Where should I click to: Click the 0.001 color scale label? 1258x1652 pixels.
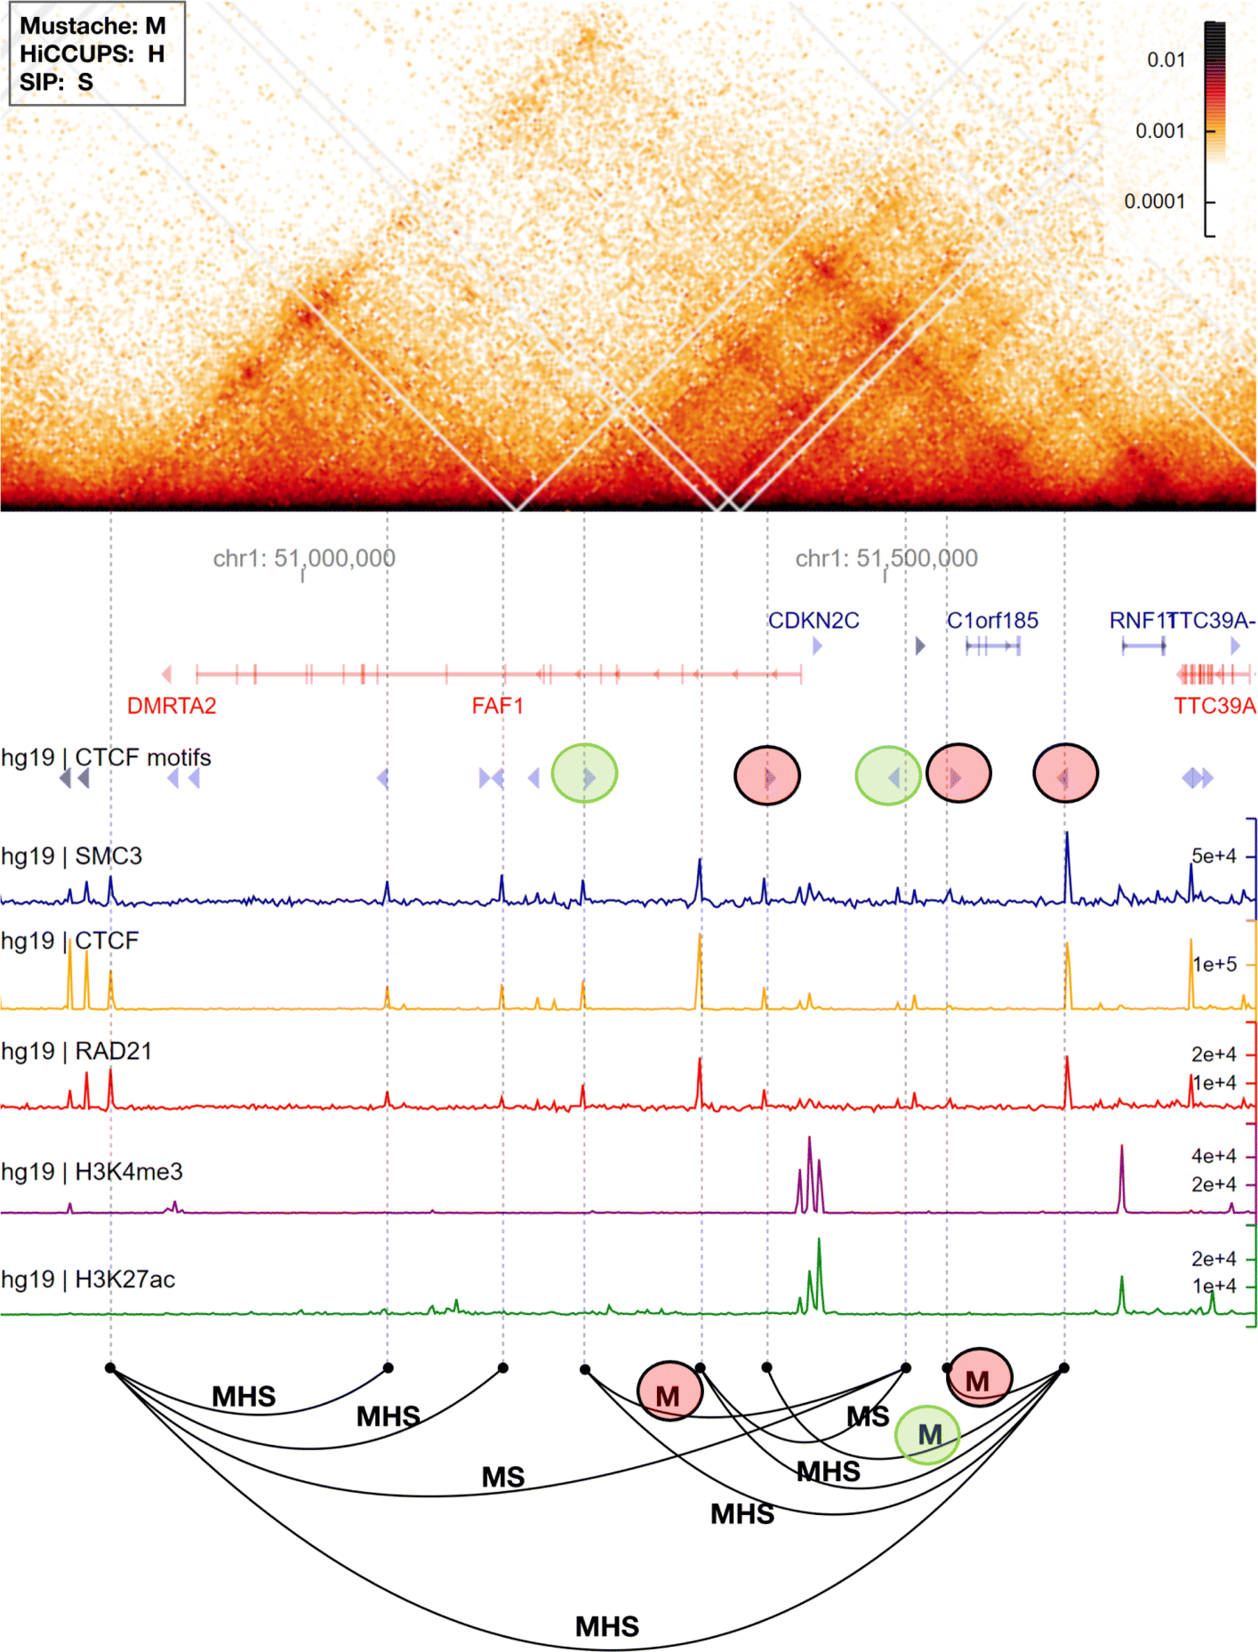click(1160, 131)
